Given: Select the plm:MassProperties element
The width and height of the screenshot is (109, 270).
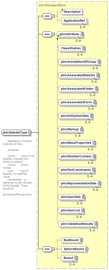Looking at the screenshot, I should [77, 143].
